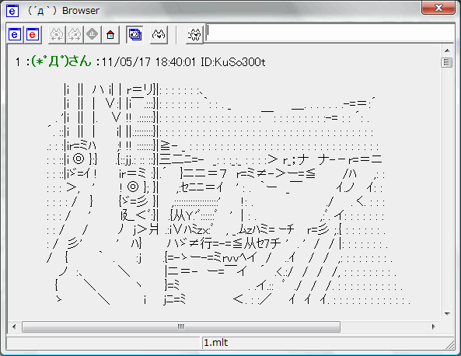This screenshot has width=461, height=356.
Task: Click the cat icon beside the address bar
Action: (194, 35)
